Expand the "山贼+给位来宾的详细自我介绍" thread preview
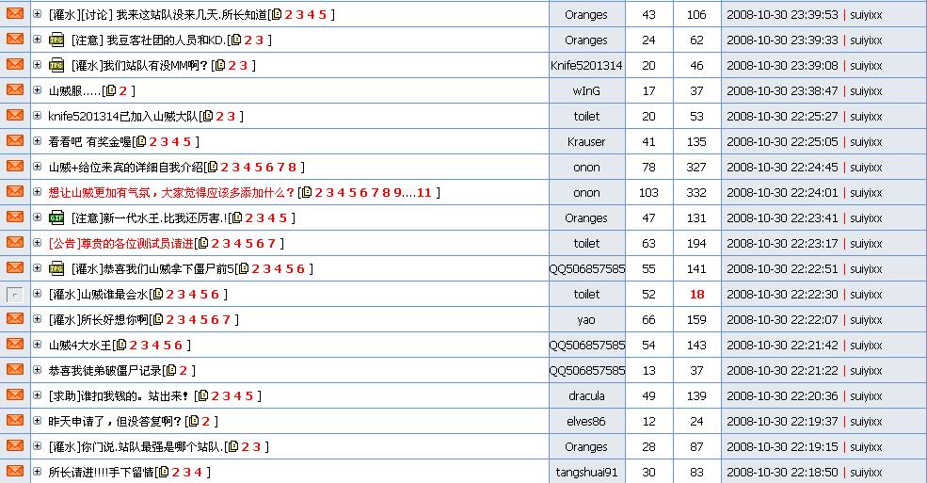This screenshot has width=927, height=483. click(38, 167)
